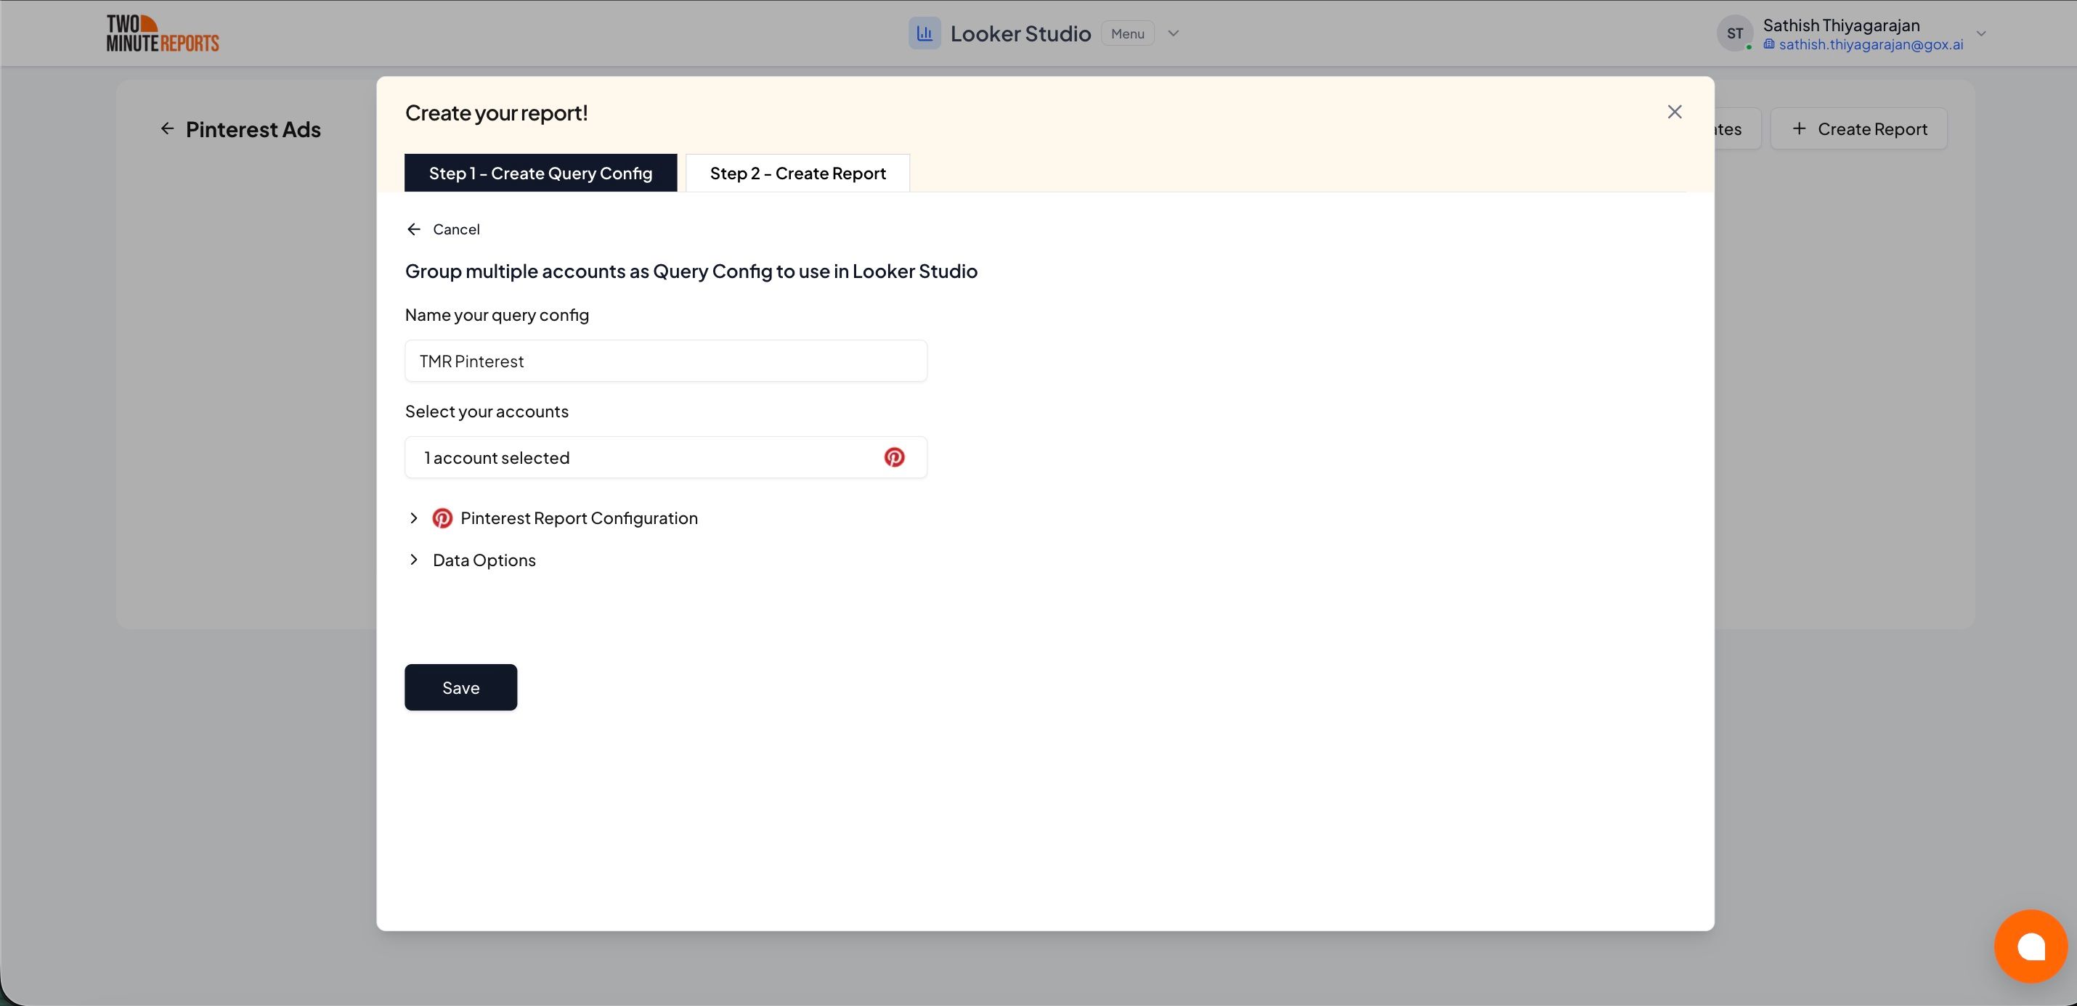Close the Create your report dialog
Screen dimensions: 2077x1006
tap(1675, 111)
